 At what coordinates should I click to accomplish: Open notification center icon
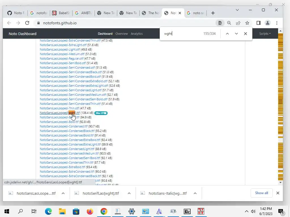pos(281,212)
